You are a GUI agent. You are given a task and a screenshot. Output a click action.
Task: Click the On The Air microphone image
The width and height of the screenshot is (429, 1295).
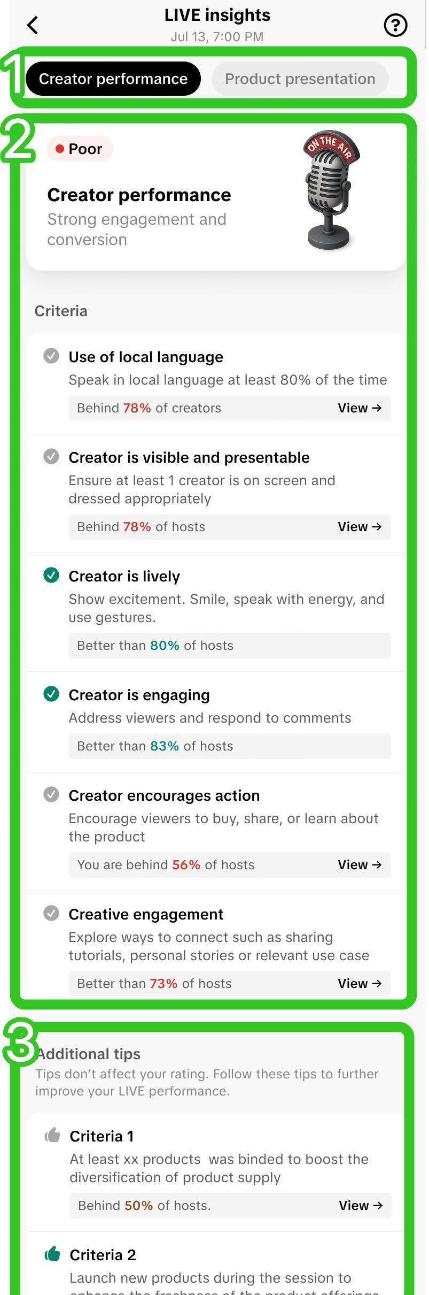point(331,190)
